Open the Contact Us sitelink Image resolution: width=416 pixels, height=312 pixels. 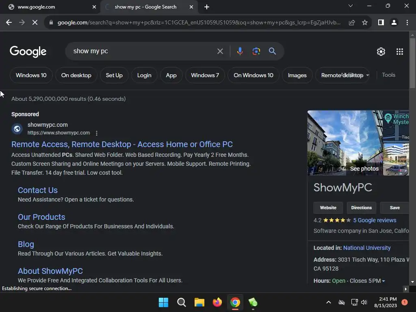(38, 190)
